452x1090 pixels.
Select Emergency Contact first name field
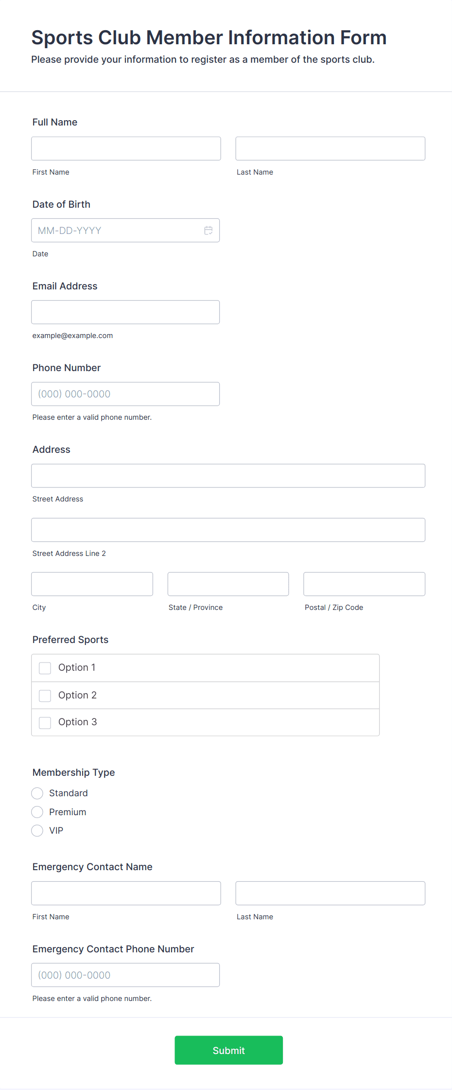tap(126, 893)
